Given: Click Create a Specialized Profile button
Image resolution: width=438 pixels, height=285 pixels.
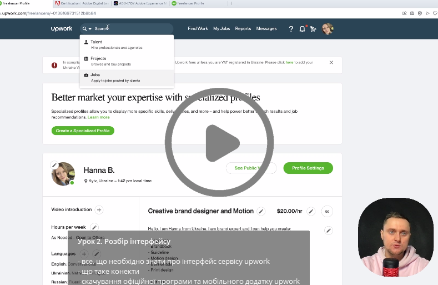Looking at the screenshot, I should pos(83,131).
